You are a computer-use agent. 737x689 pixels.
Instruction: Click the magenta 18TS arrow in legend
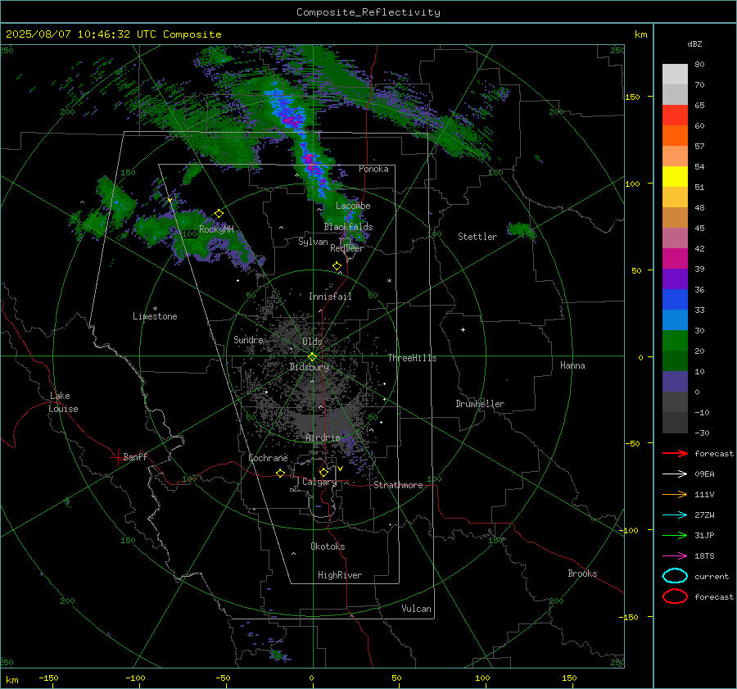click(x=675, y=556)
